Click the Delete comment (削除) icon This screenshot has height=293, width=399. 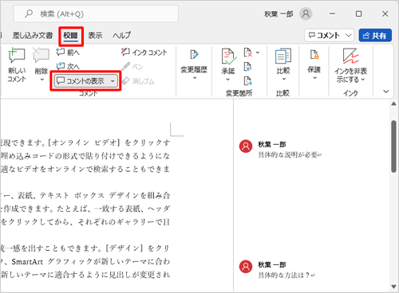click(41, 56)
